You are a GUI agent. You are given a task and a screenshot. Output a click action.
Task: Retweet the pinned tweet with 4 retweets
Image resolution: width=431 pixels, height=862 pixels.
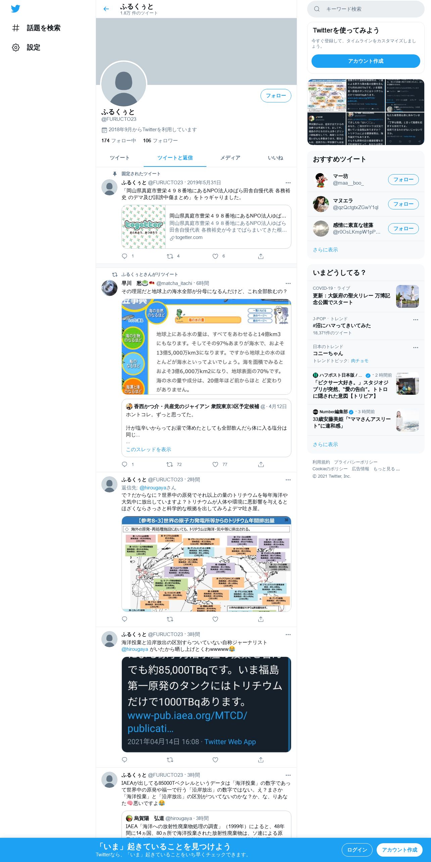[x=170, y=256]
